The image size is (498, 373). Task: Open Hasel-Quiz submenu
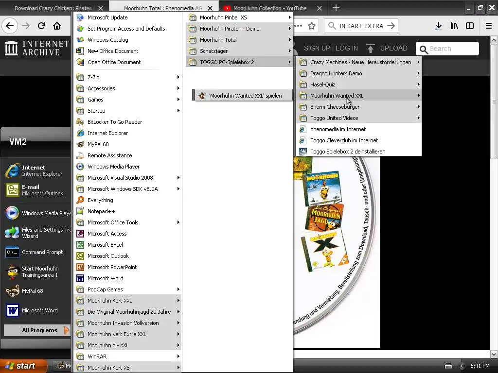pyautogui.click(x=359, y=85)
